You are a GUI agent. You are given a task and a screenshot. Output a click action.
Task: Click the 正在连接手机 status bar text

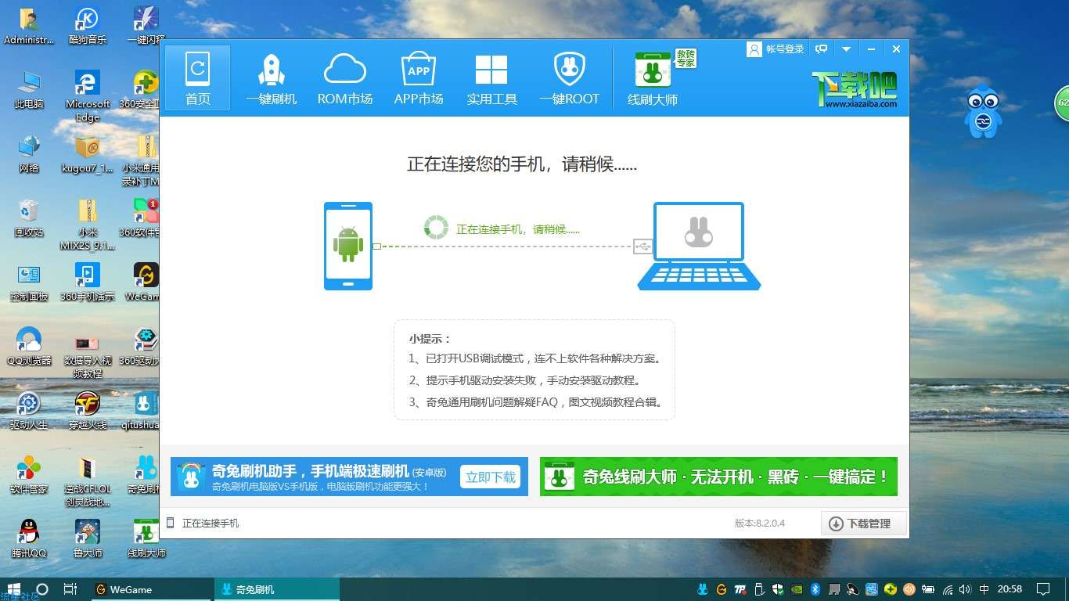point(211,523)
